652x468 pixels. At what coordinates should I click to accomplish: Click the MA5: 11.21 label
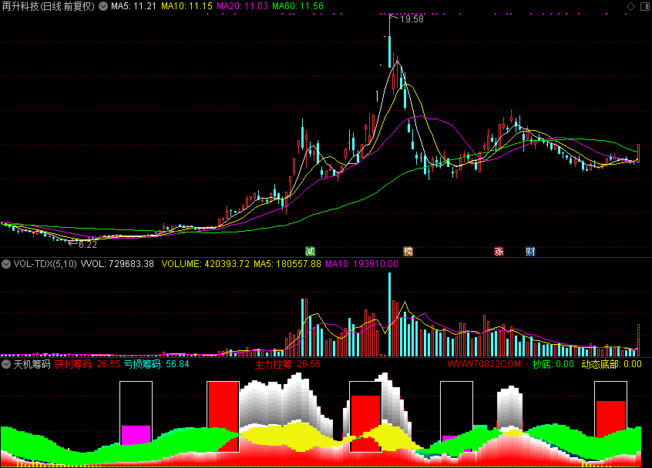(x=133, y=6)
